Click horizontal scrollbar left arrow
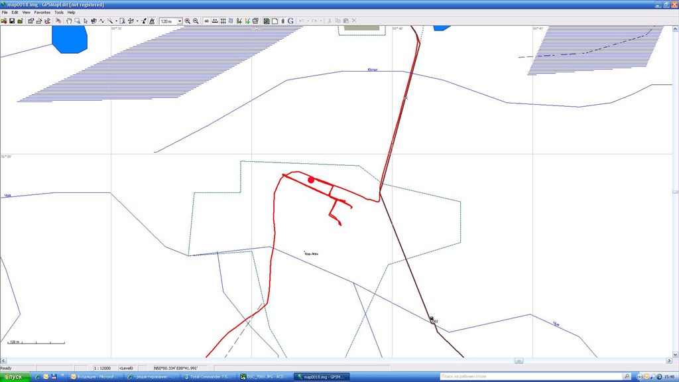The image size is (679, 382). [x=3, y=360]
